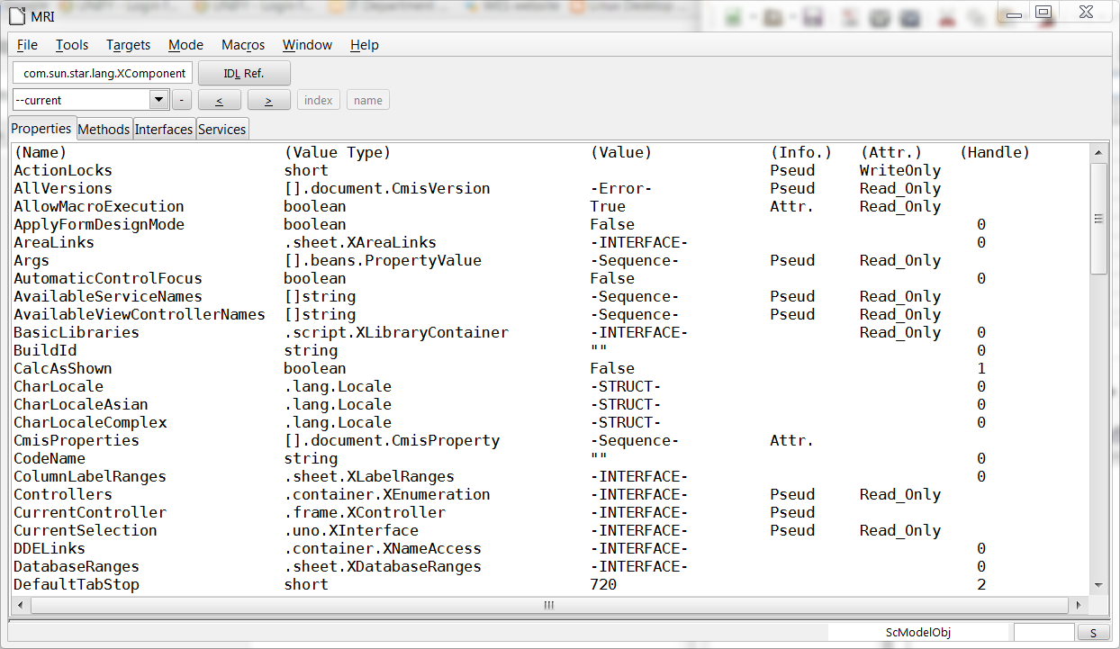Select the BuildId property
Viewport: 1120px width, 649px height.
pos(45,350)
